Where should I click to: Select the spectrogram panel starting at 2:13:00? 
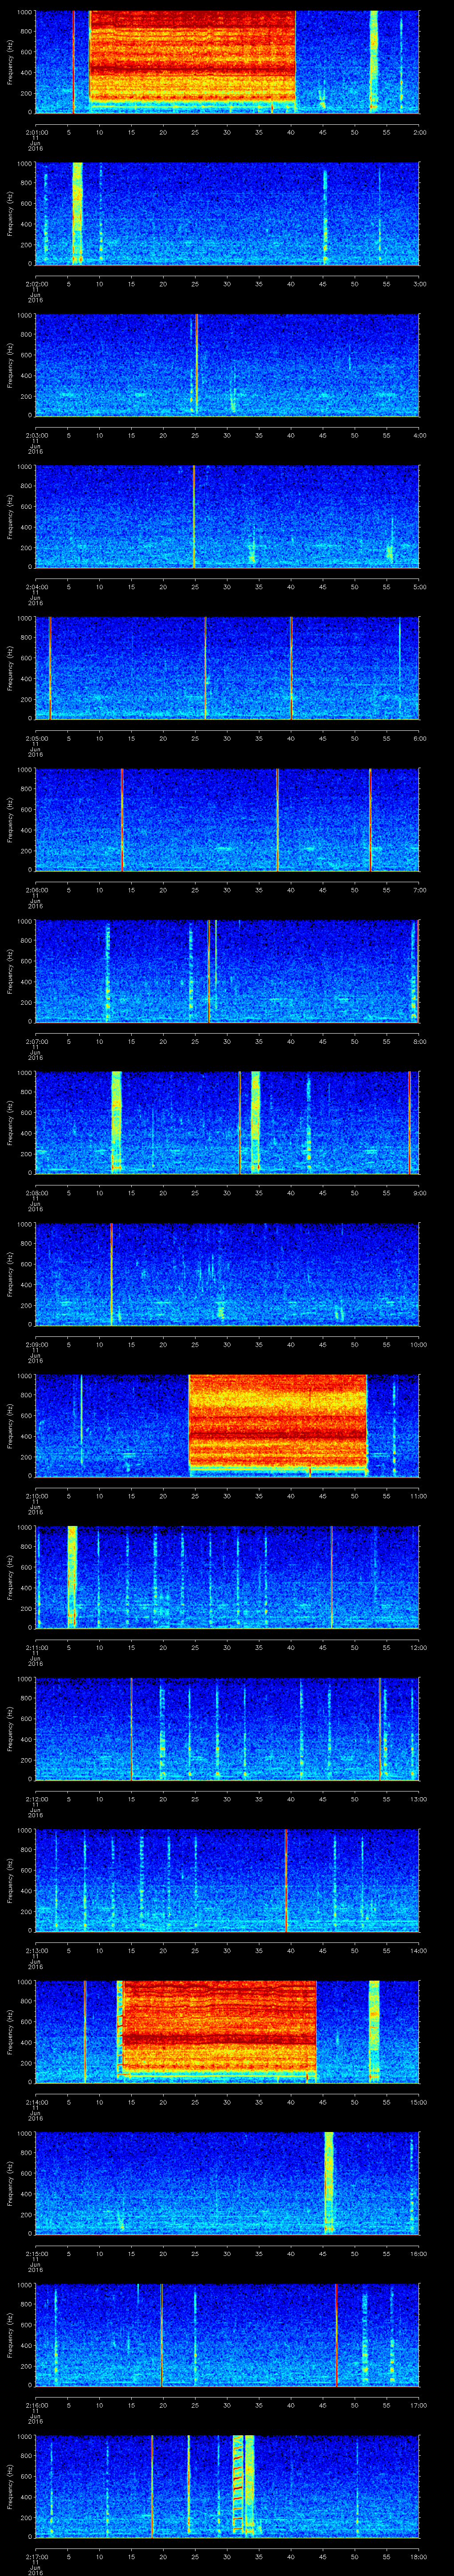point(227,1880)
